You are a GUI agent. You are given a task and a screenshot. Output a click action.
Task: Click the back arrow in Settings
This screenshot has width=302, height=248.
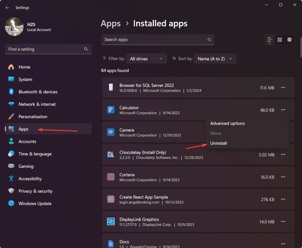click(7, 8)
